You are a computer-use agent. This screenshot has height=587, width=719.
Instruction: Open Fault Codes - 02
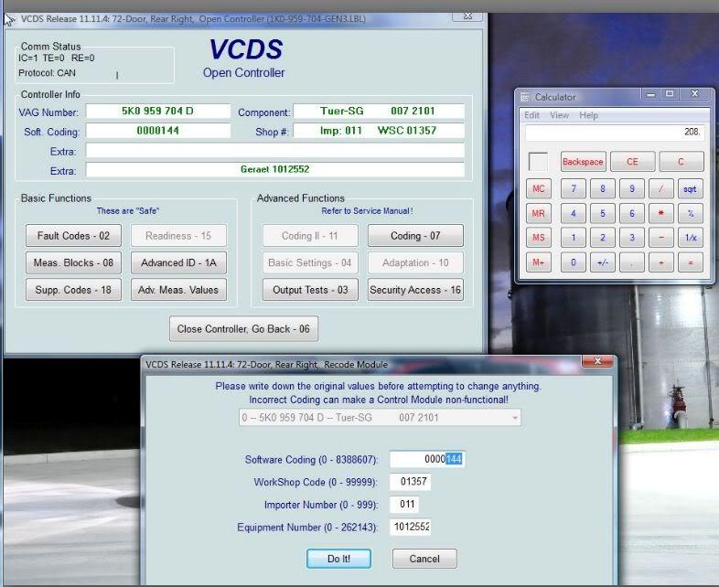(x=73, y=236)
